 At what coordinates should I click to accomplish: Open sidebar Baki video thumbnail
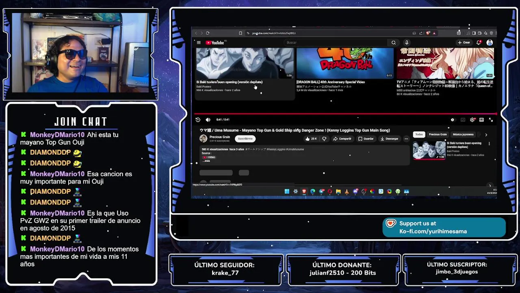pos(429,150)
